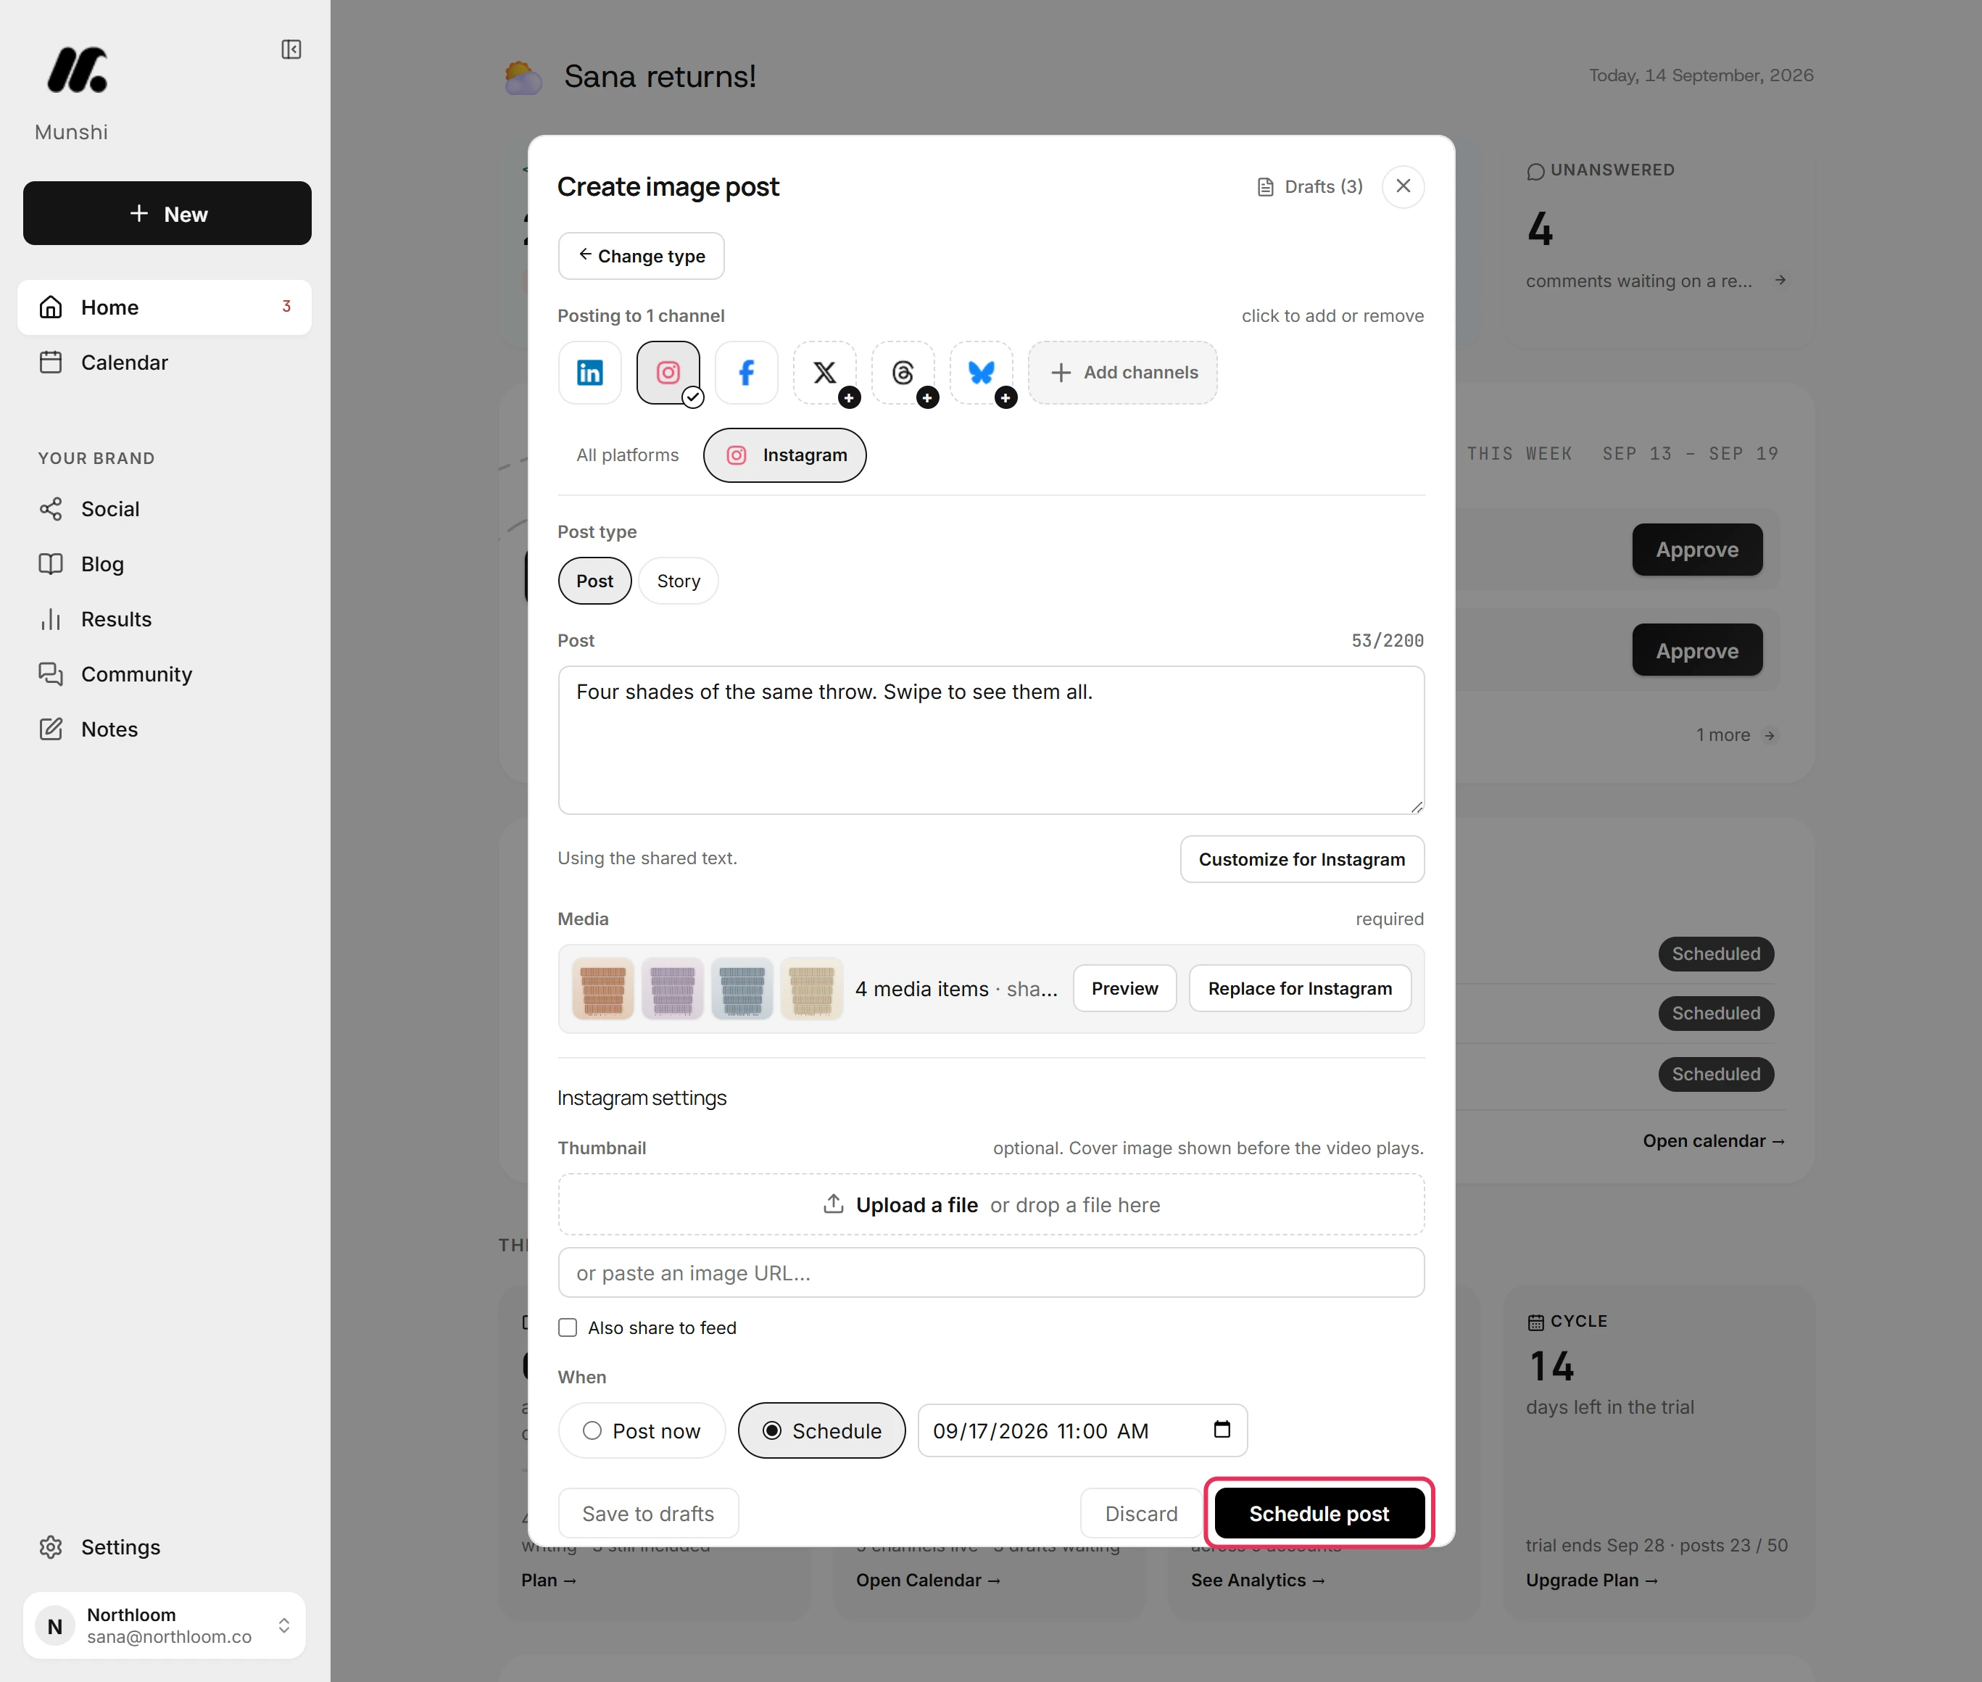Go back with Change type
This screenshot has width=1982, height=1682.
642,255
